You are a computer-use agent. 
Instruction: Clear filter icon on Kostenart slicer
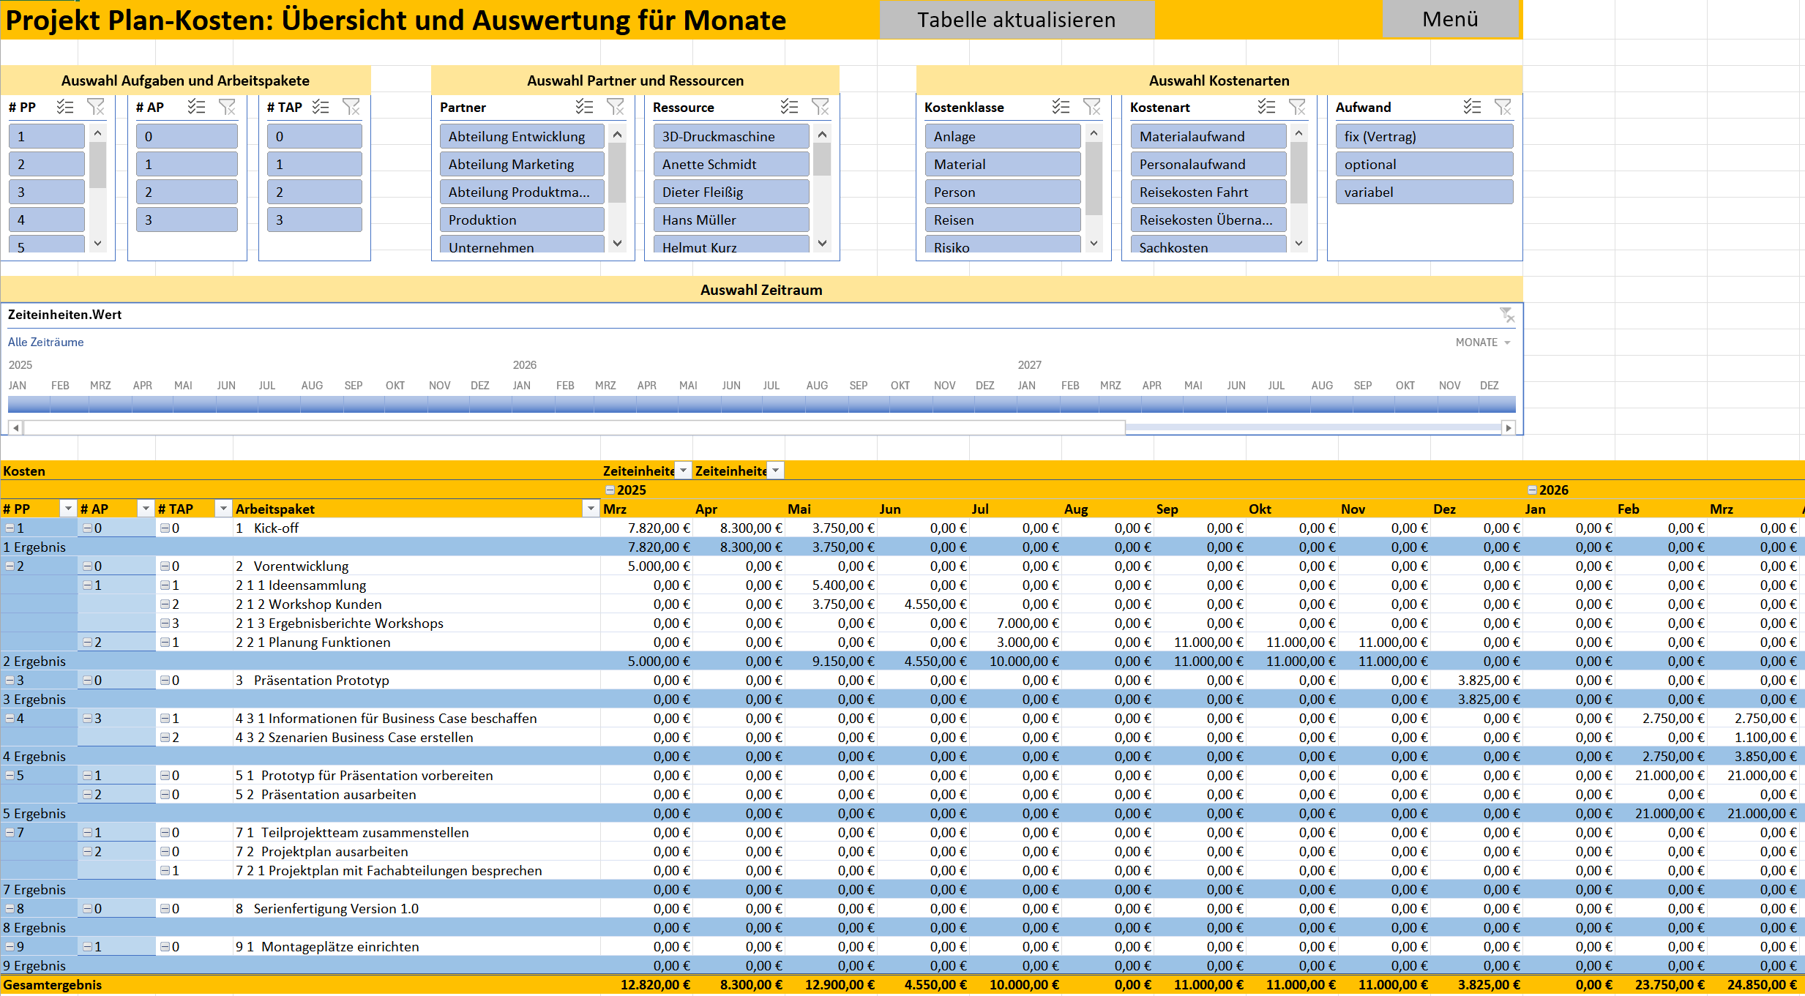(1297, 107)
